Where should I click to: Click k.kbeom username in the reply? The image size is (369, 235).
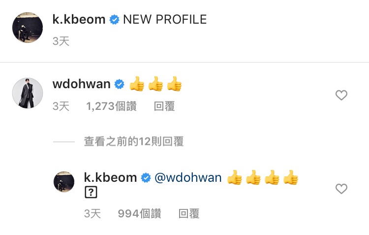(110, 177)
